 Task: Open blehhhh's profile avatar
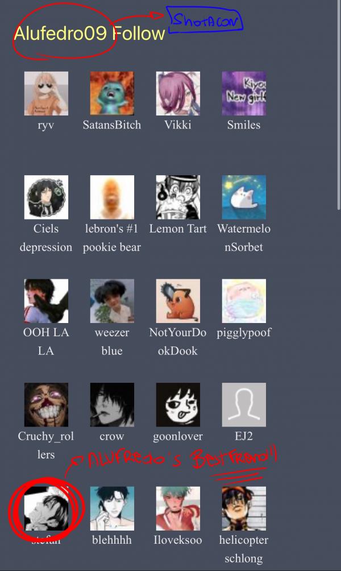tap(112, 509)
